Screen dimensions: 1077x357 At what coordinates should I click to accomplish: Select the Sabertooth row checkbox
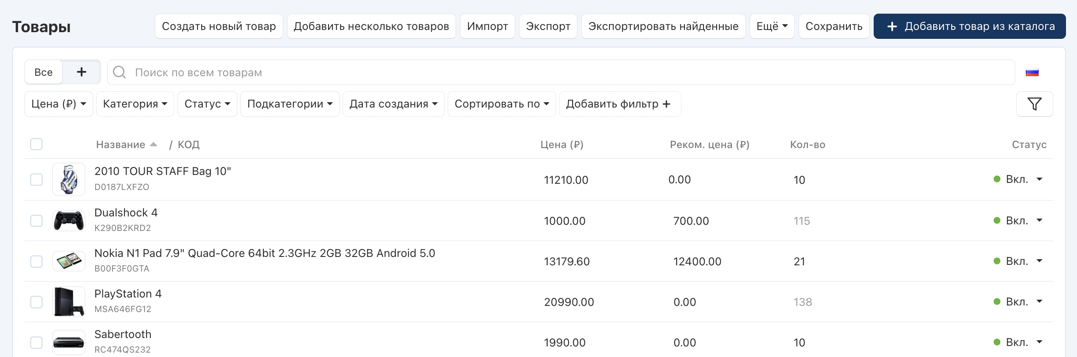point(37,342)
